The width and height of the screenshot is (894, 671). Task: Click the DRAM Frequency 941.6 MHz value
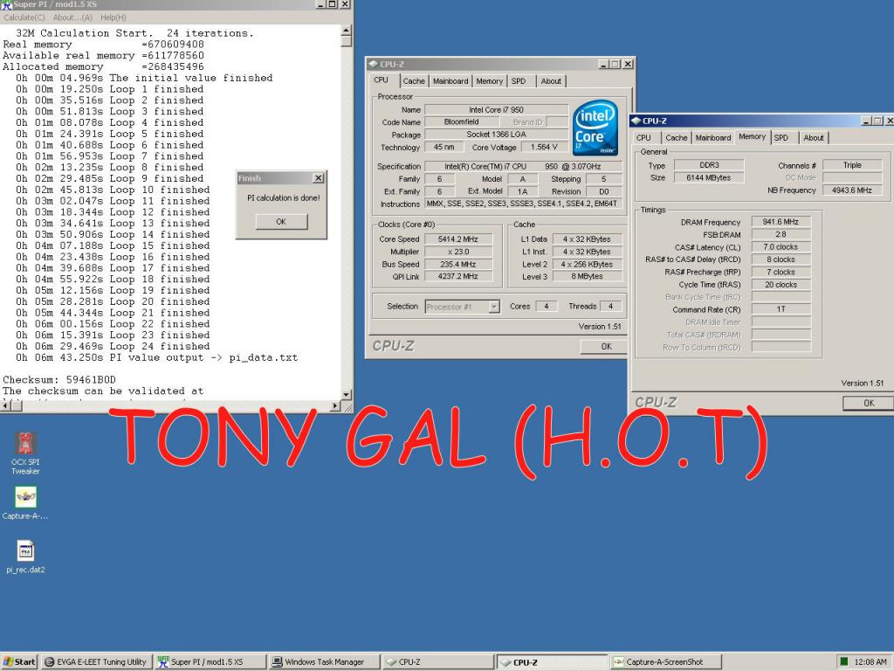(x=781, y=221)
